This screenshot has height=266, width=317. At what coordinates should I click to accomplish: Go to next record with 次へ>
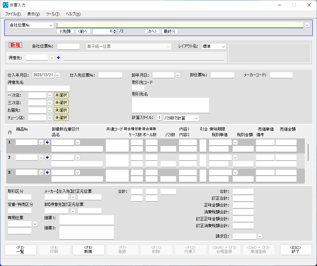[x=152, y=31]
